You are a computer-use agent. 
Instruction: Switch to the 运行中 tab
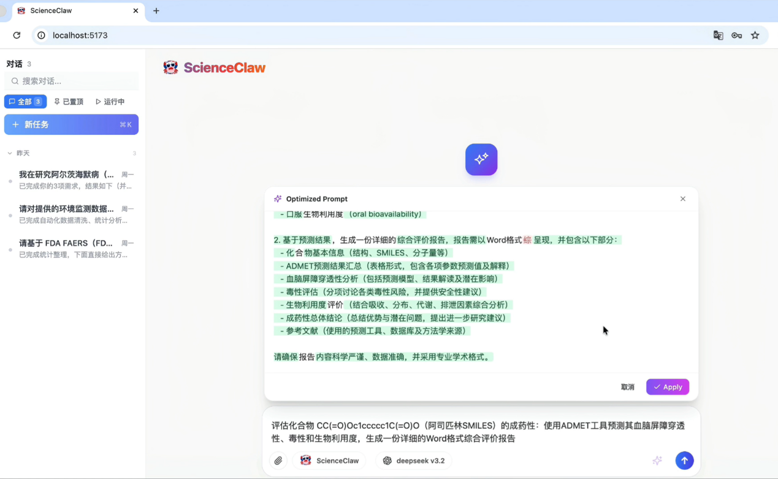(110, 102)
